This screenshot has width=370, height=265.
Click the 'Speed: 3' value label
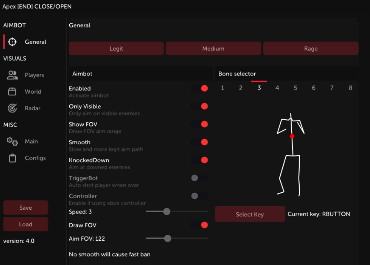coord(80,212)
